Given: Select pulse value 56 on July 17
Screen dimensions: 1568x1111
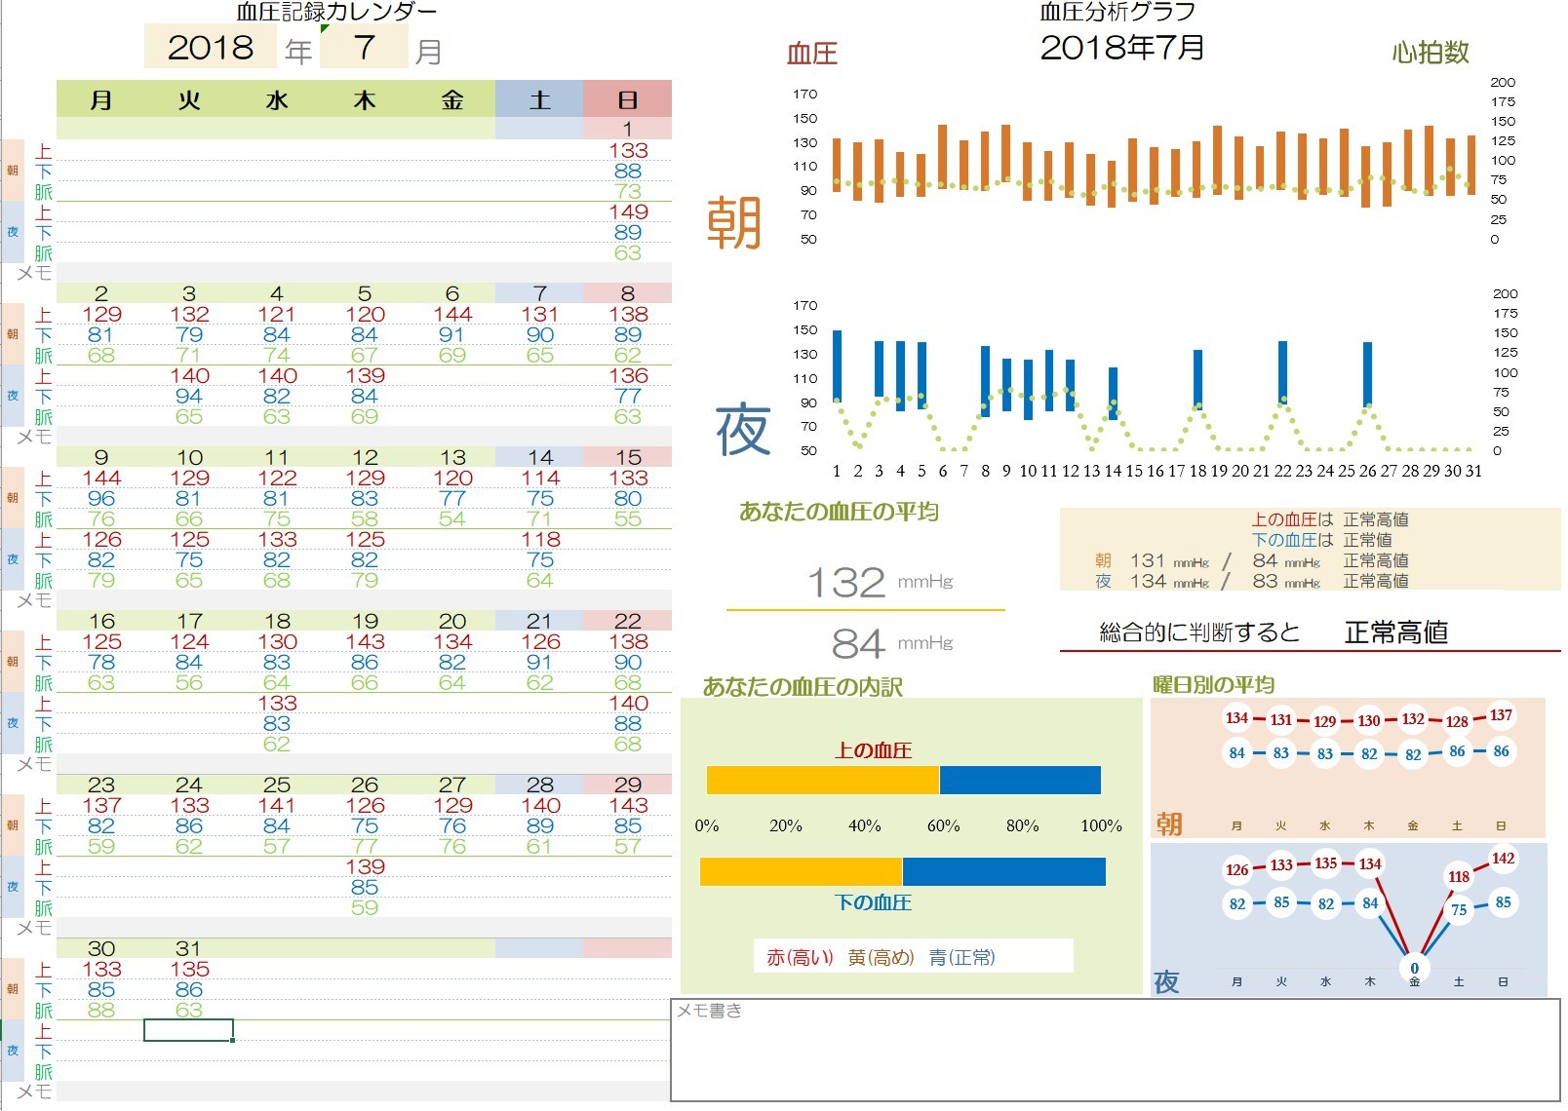Looking at the screenshot, I should (x=189, y=682).
